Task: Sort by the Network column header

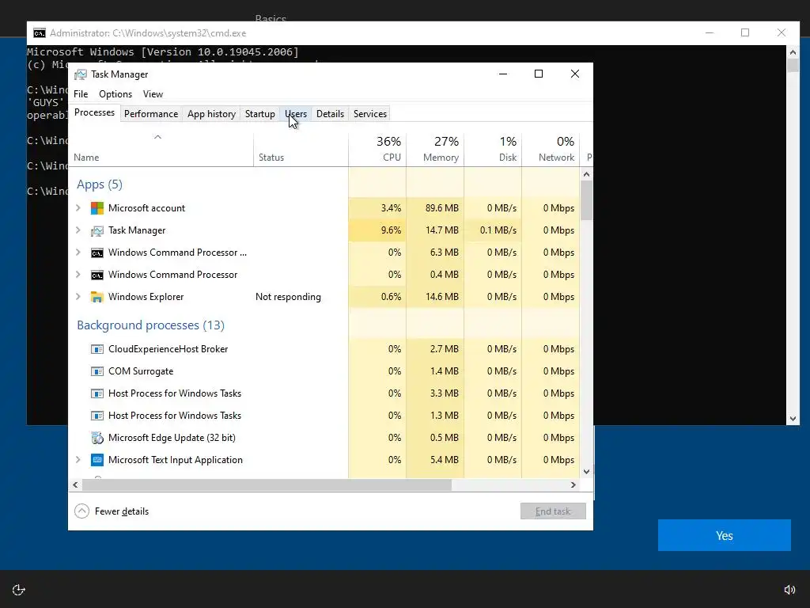Action: point(551,150)
